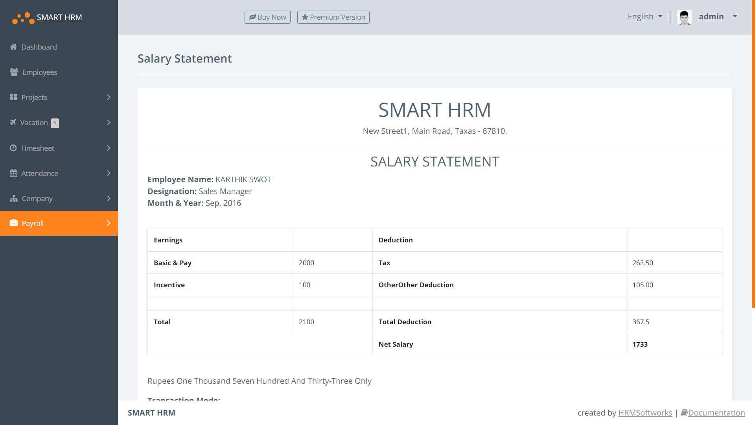Expand the Timesheet submenu chevron
The image size is (755, 425).
[109, 148]
